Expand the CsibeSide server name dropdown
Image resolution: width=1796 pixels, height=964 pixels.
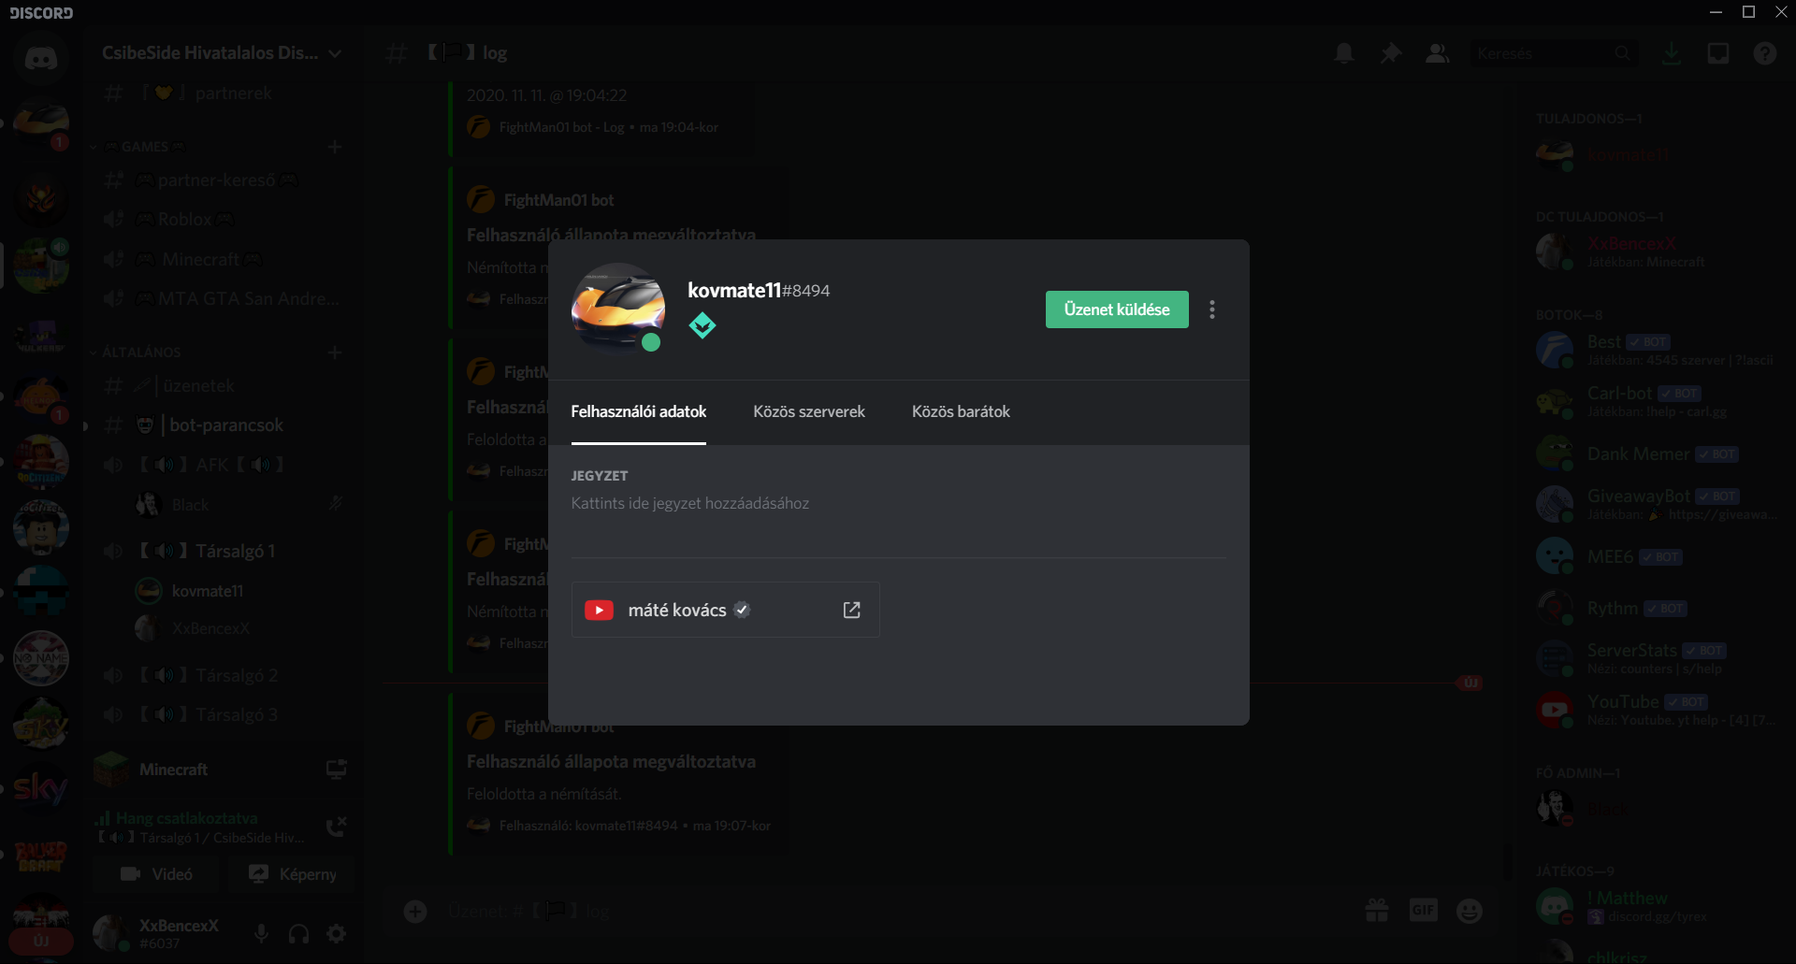click(335, 53)
